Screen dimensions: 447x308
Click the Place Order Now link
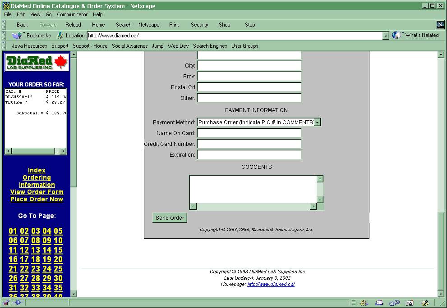point(37,199)
